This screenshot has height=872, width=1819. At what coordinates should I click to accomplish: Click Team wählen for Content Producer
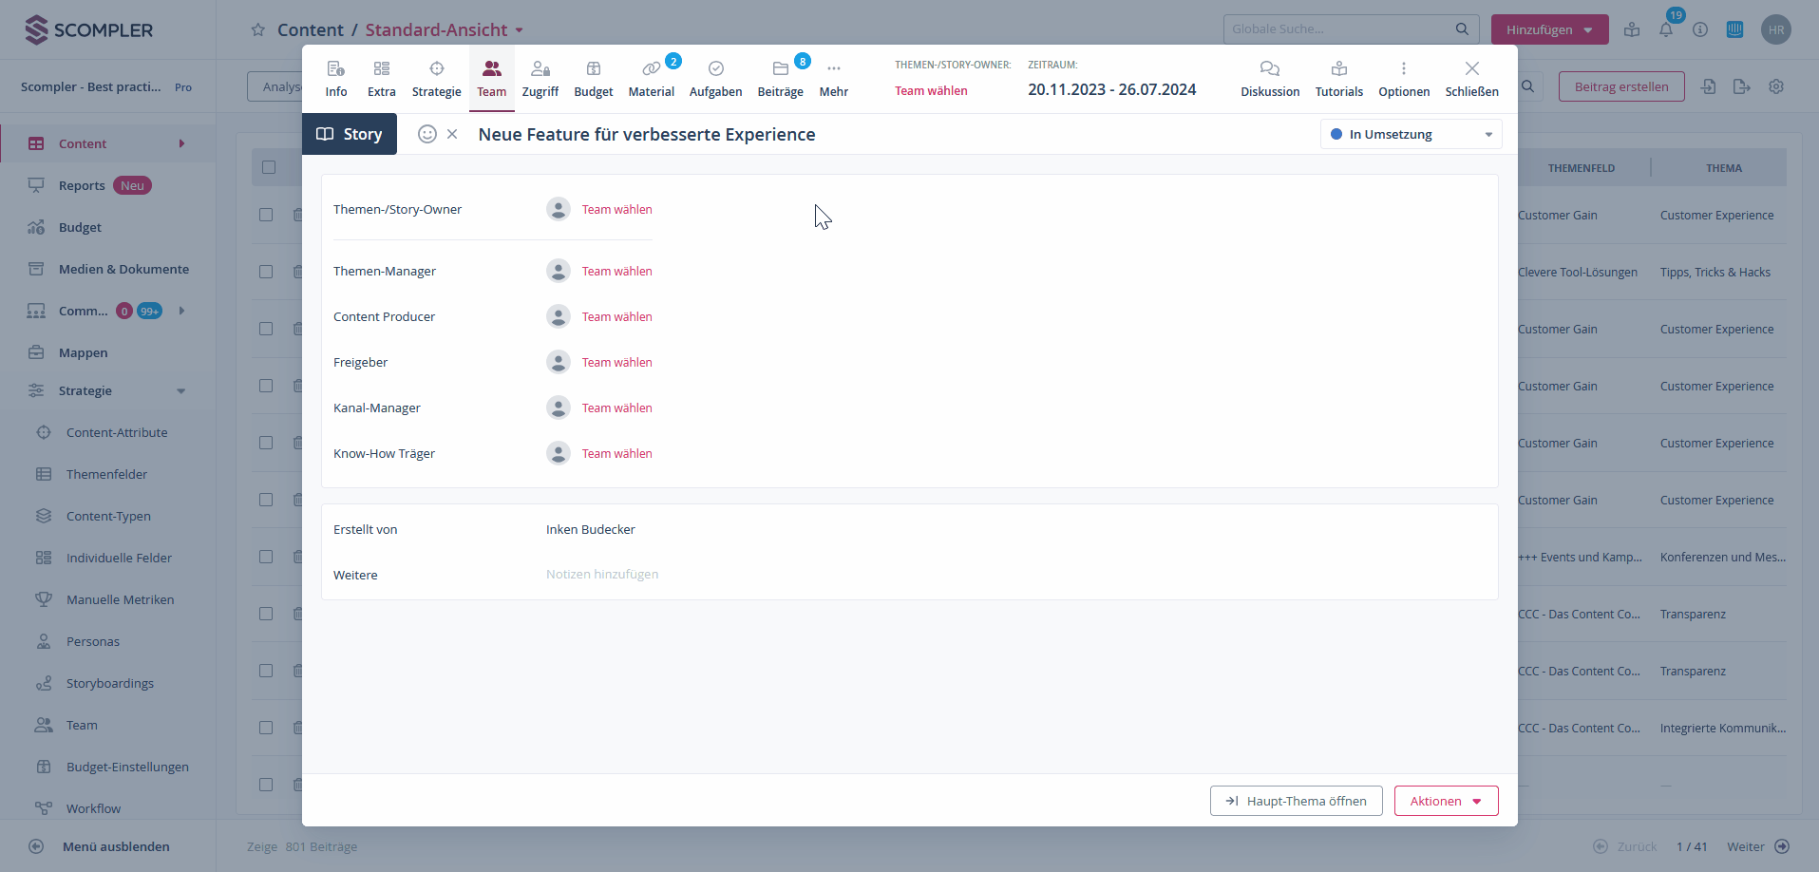(x=616, y=316)
